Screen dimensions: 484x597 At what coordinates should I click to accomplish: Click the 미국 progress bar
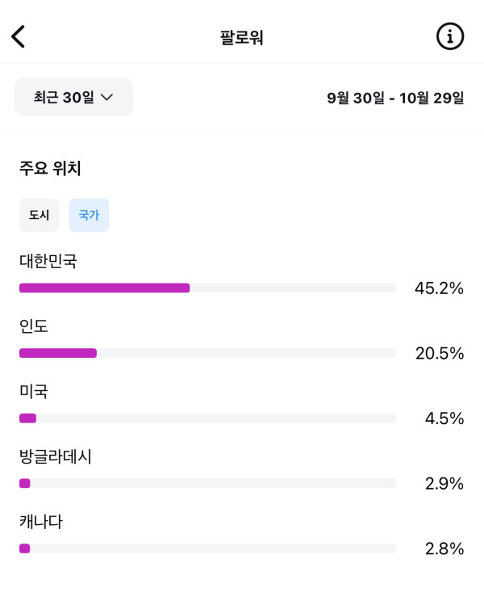point(207,418)
